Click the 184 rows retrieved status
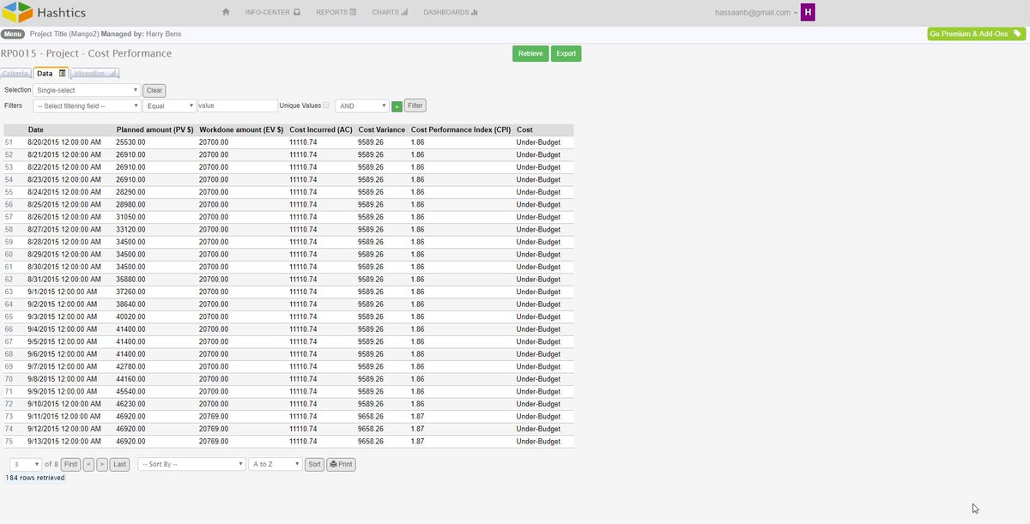The height and width of the screenshot is (524, 1030). (x=35, y=478)
